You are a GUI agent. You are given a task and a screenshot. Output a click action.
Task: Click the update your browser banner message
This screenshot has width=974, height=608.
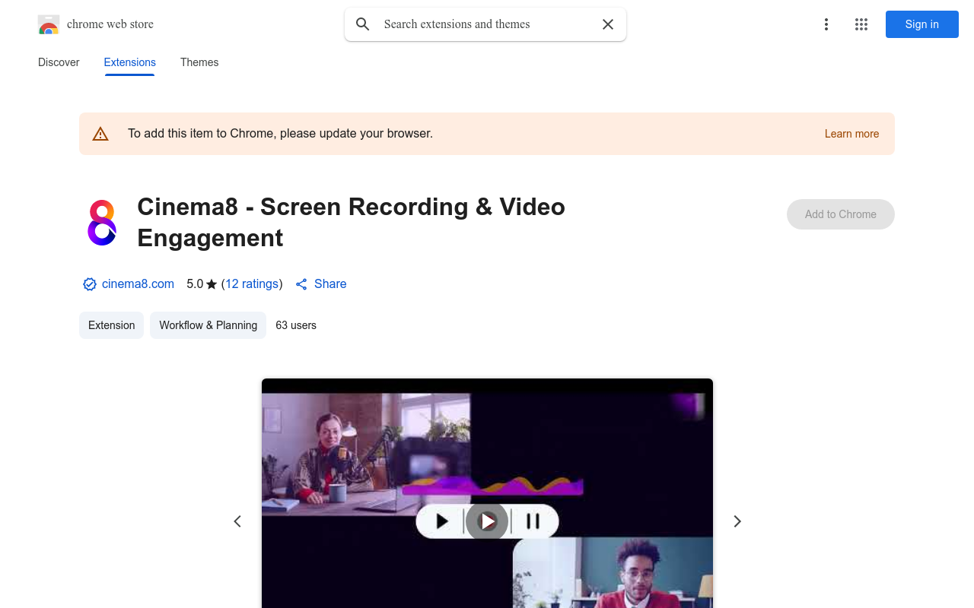coord(280,134)
